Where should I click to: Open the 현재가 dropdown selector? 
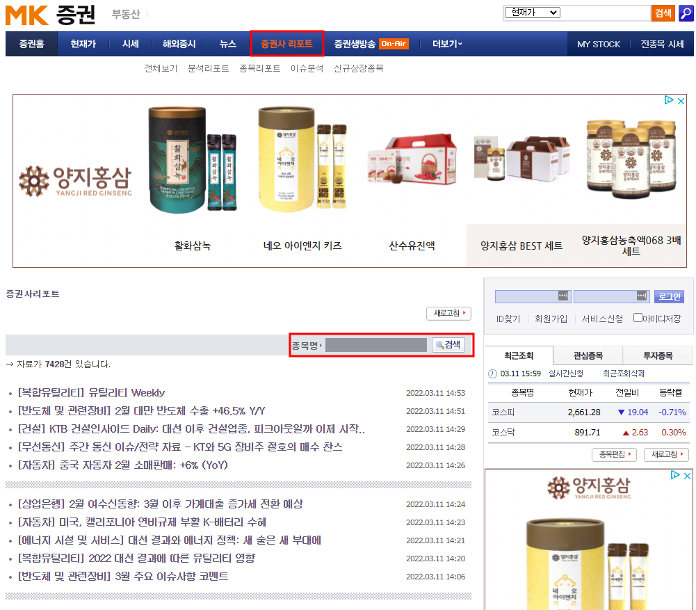click(532, 13)
